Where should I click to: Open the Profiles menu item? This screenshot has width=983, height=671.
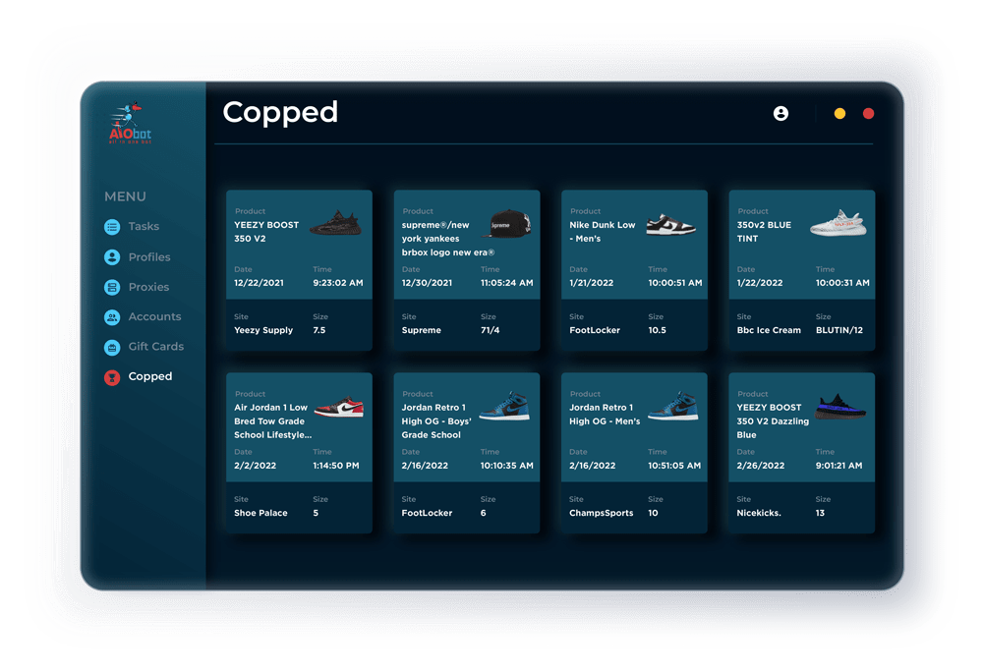[149, 256]
